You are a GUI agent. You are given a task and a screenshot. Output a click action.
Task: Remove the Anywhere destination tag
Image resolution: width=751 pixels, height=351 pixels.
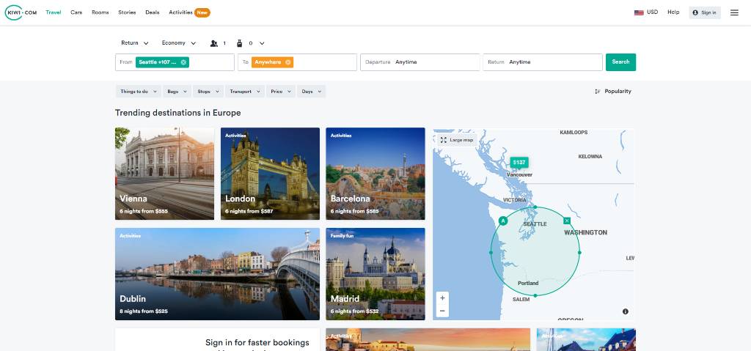coord(287,62)
